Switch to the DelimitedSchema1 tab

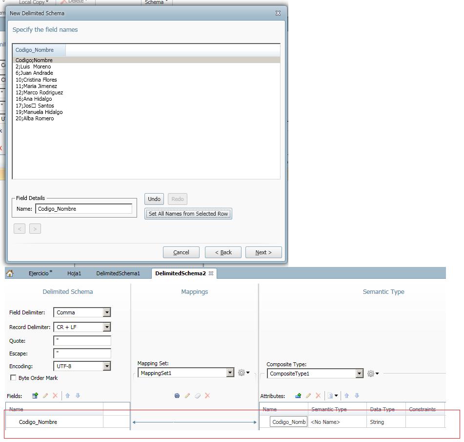click(x=118, y=273)
